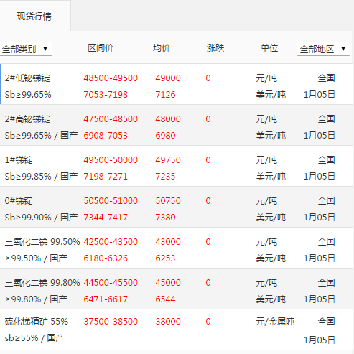Switch to the 现货行情 tab
The height and width of the screenshot is (354, 354).
tap(34, 17)
